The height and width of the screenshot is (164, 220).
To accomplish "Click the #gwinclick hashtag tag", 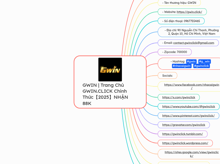I will [201, 66].
